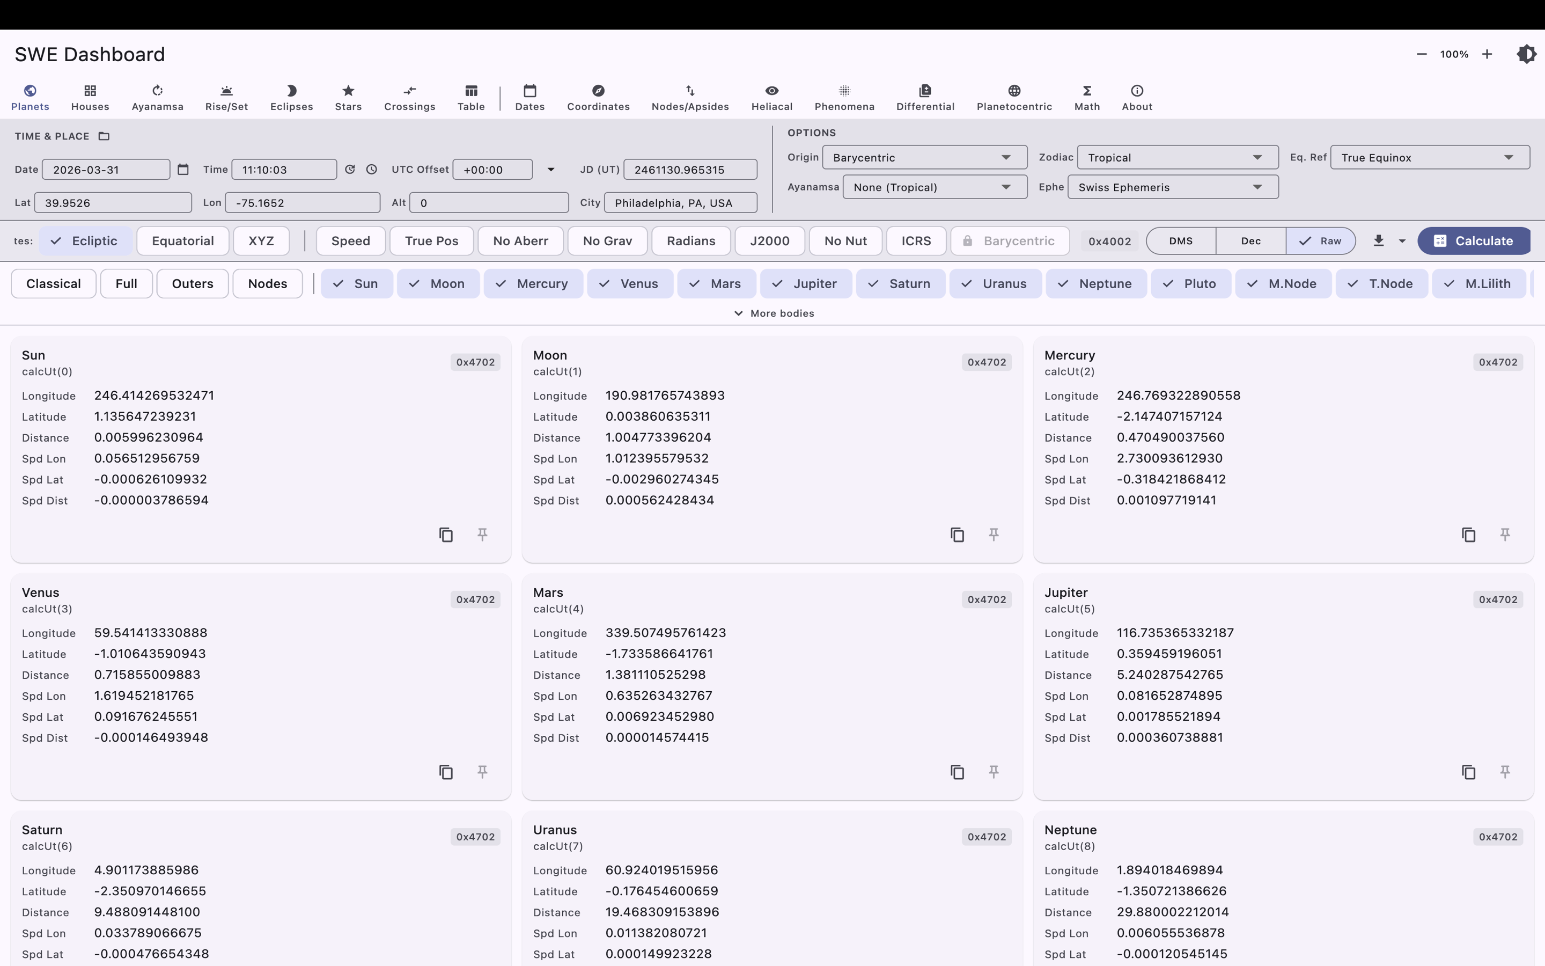Open the Time & Place folder icon
Image resolution: width=1545 pixels, height=966 pixels.
pos(104,136)
